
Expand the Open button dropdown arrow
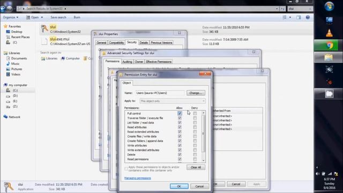42,17
